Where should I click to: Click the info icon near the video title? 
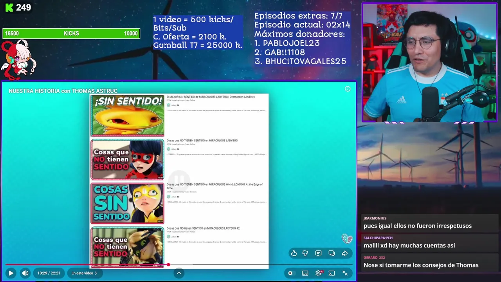348,89
